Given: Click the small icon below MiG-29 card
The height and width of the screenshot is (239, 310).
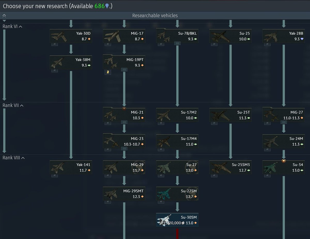Looking at the screenshot, I should pos(108,176).
